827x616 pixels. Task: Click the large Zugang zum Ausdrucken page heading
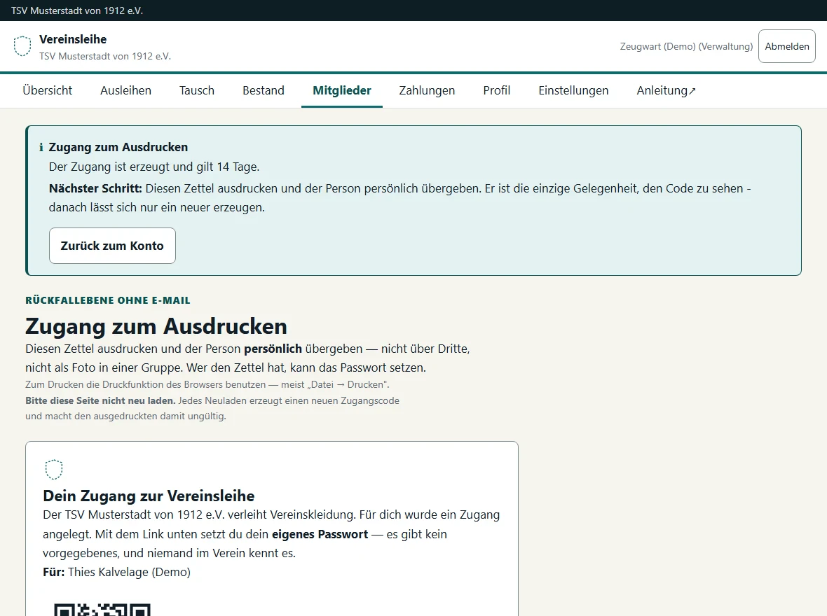156,326
